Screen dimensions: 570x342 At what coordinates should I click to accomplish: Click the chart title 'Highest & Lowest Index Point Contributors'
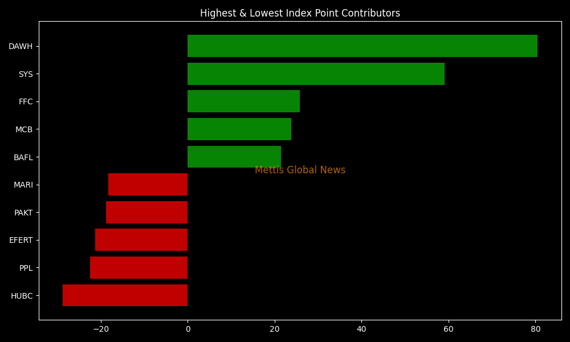[x=300, y=14]
